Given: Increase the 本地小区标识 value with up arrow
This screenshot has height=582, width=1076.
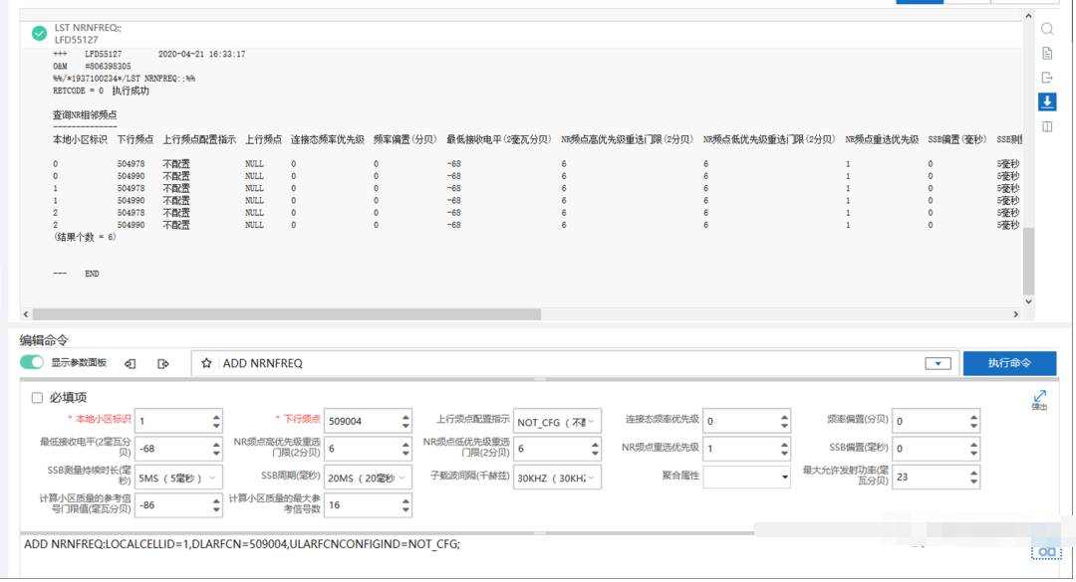Looking at the screenshot, I should 216,417.
